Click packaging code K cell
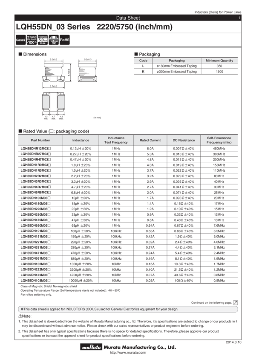 [x=143, y=72]
